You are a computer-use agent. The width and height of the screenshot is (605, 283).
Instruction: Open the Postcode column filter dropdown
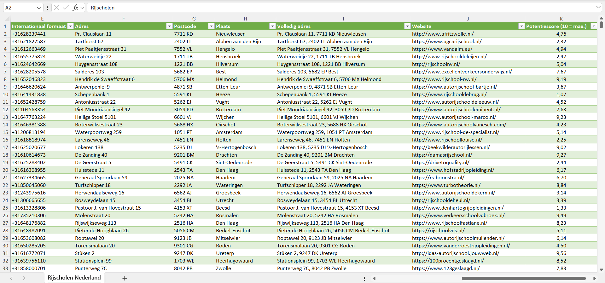point(211,26)
